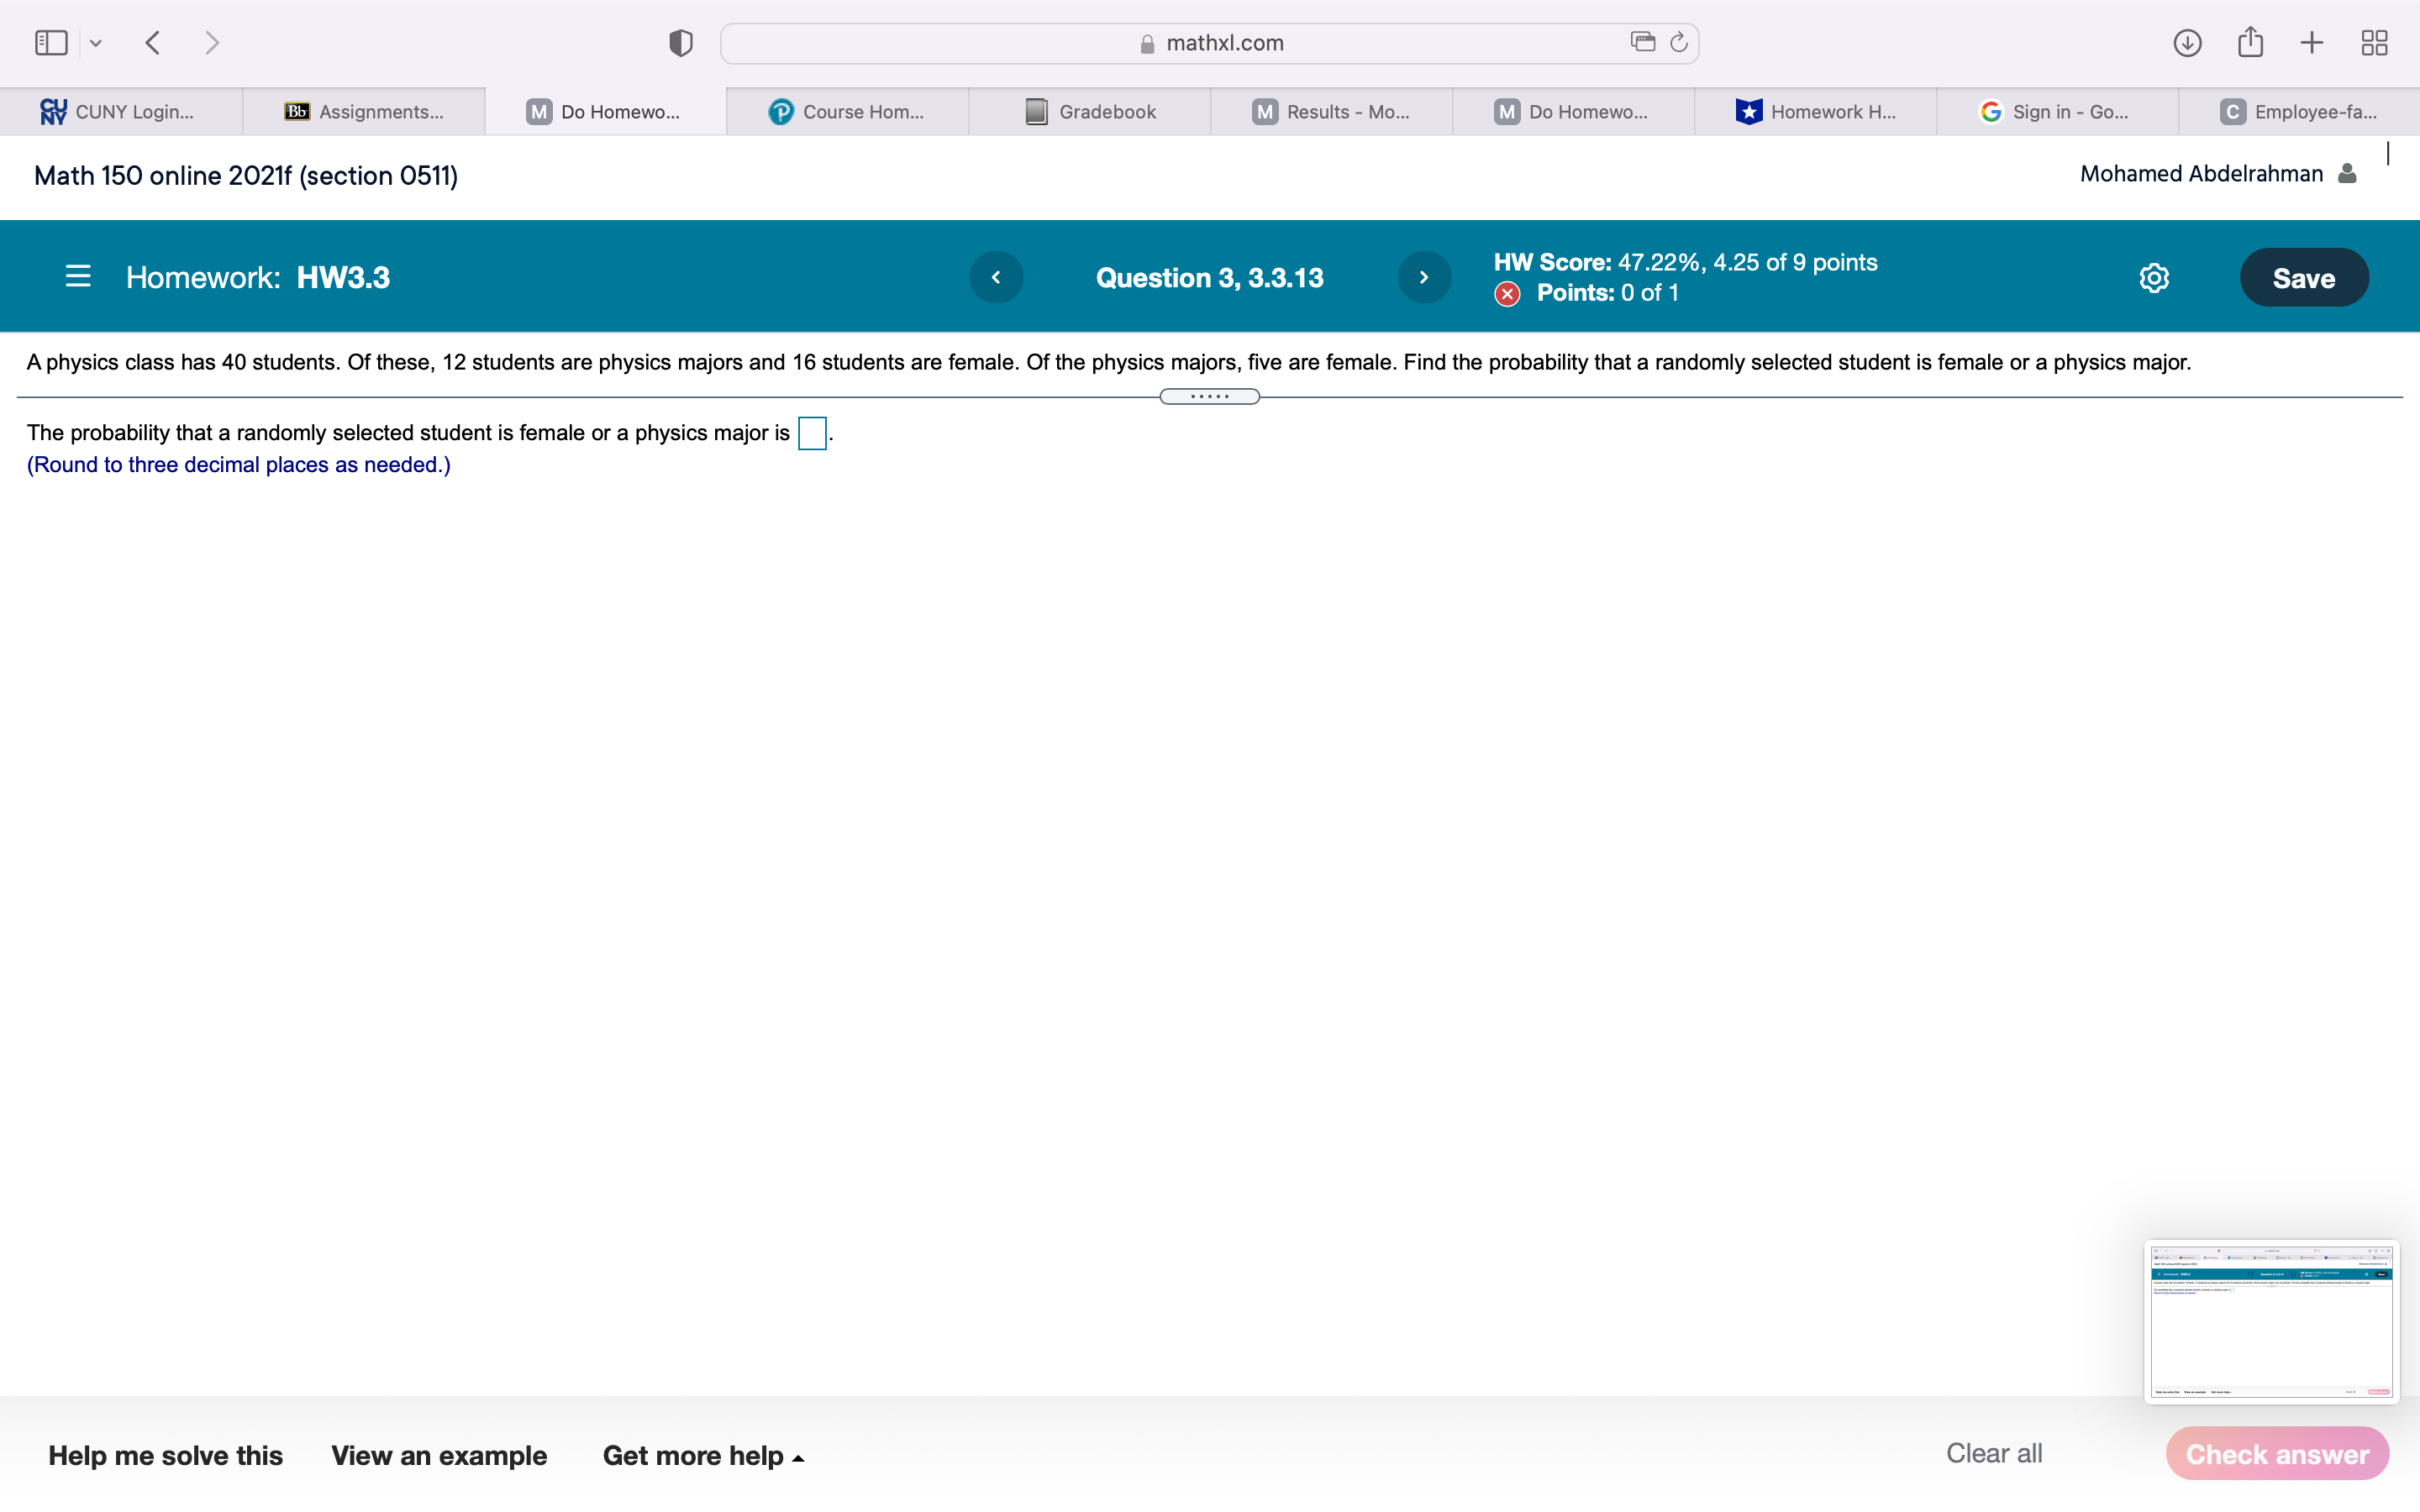
Task: Go to previous question arrow
Action: click(996, 277)
